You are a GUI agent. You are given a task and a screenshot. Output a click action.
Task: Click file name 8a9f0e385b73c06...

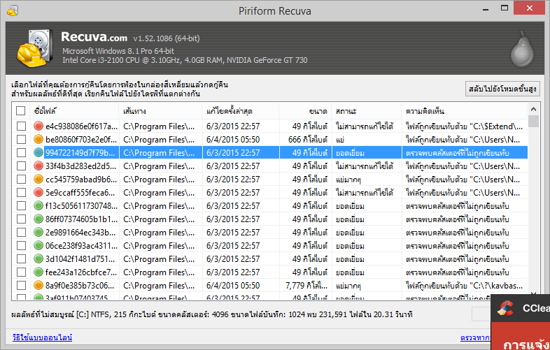click(80, 286)
